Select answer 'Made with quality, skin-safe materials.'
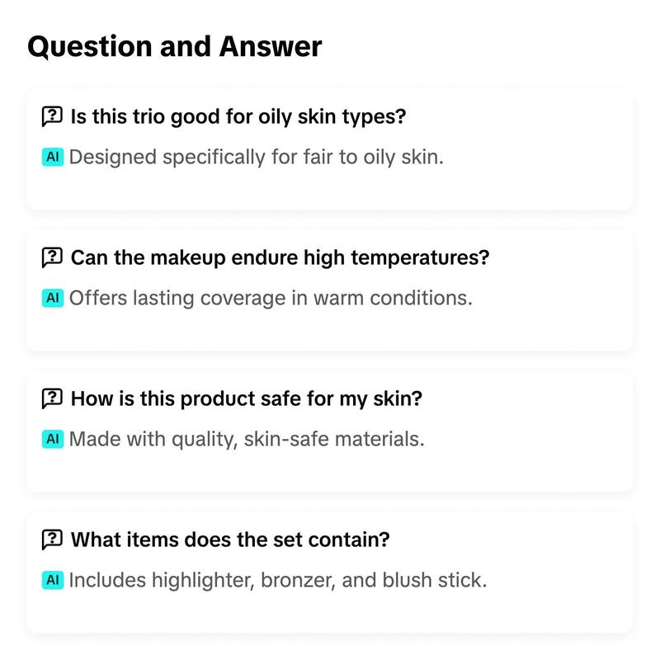The image size is (660, 660). point(247,439)
